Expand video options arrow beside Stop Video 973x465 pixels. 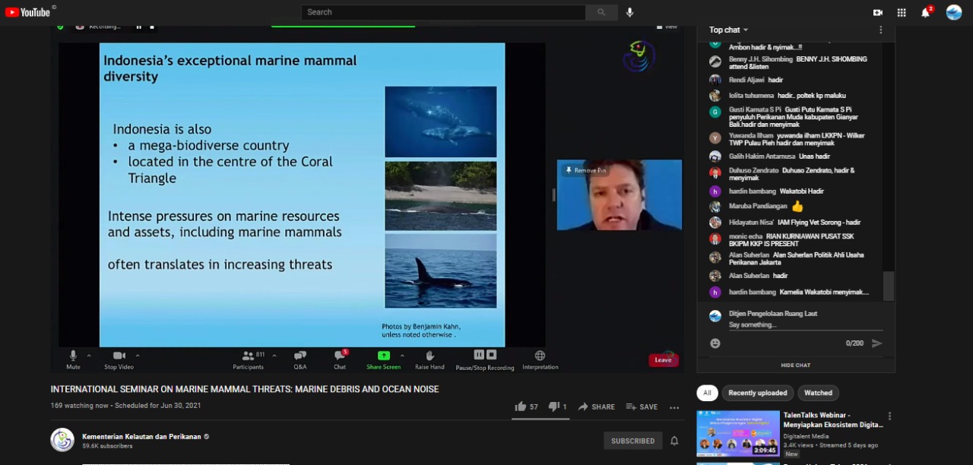tap(138, 355)
